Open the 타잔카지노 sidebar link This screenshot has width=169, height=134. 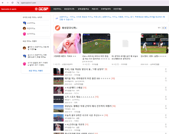pos(31,28)
